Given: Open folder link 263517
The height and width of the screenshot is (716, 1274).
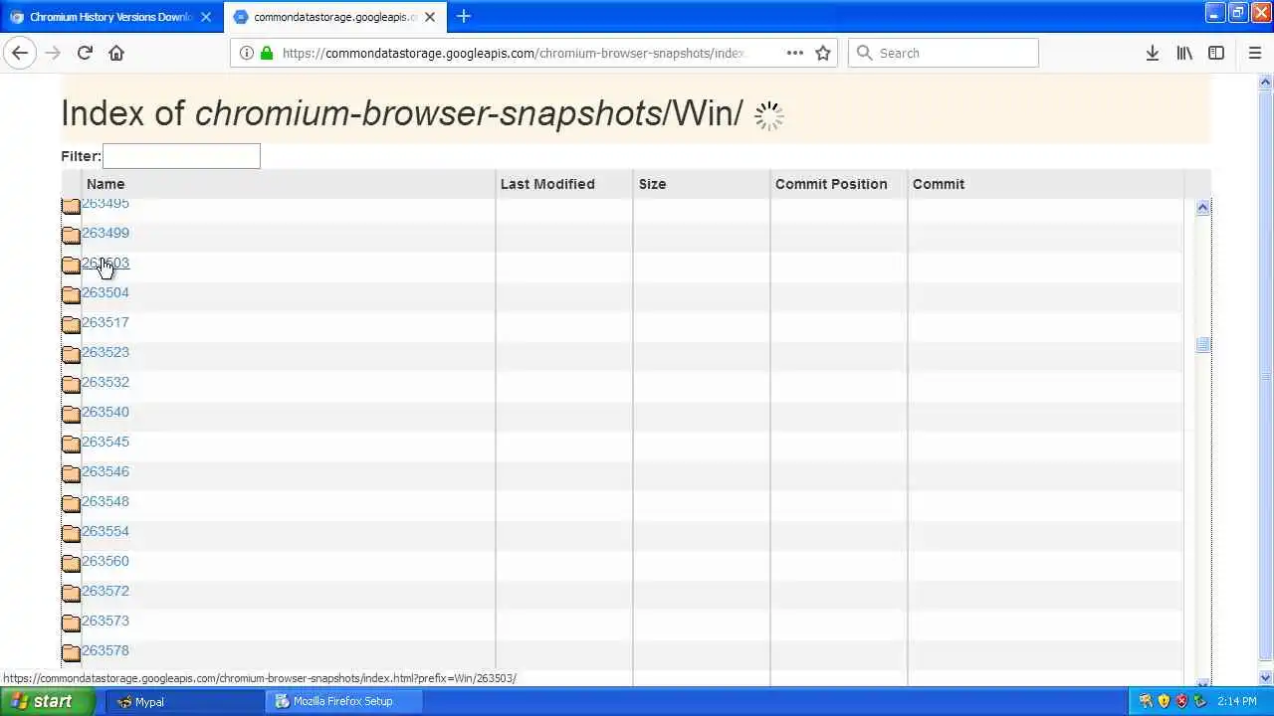Looking at the screenshot, I should click(106, 322).
